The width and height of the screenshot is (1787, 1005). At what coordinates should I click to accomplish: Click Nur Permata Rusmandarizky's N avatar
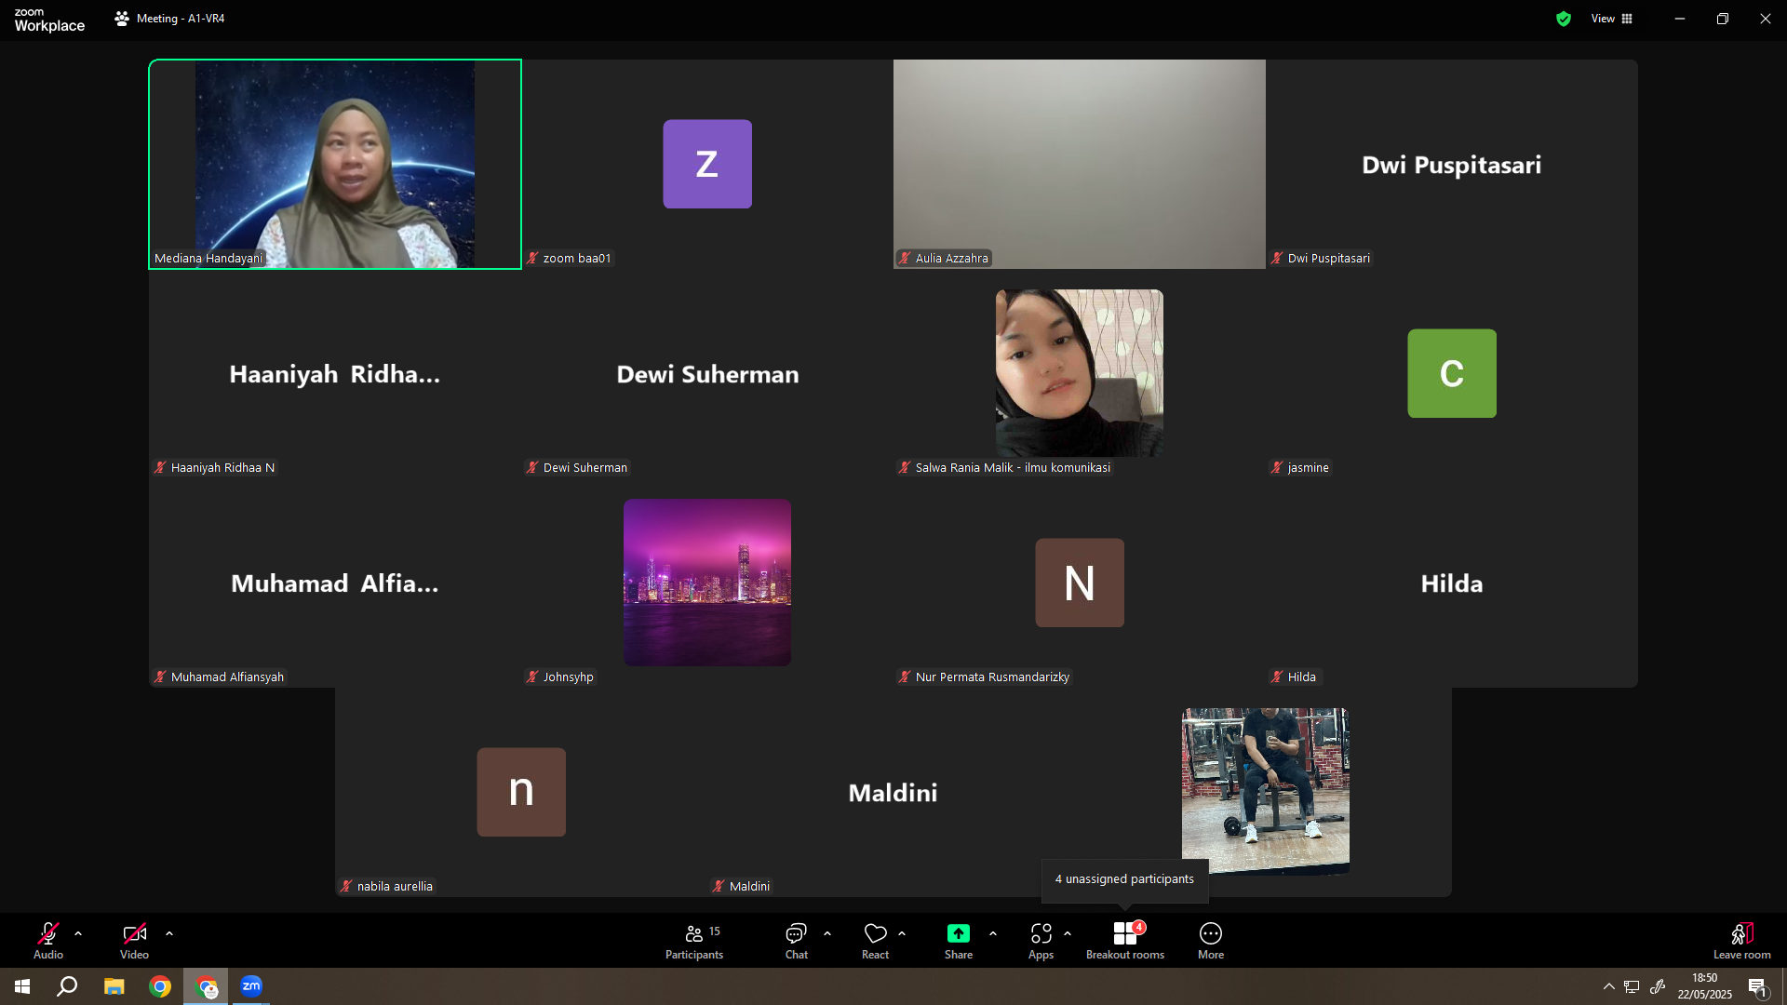(x=1080, y=583)
